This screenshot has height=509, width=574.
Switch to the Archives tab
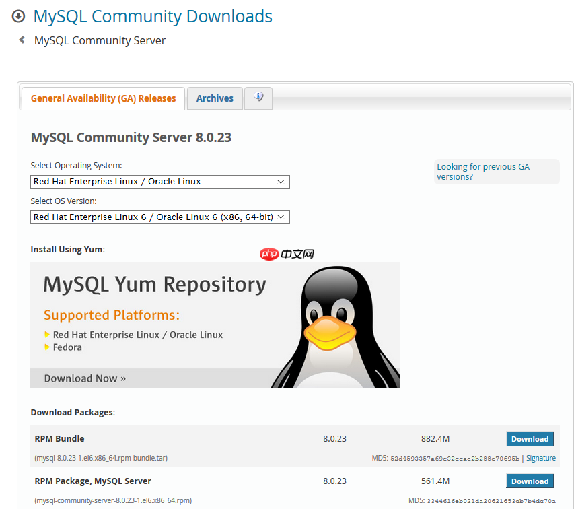click(x=214, y=98)
